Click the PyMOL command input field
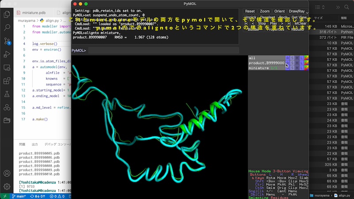The height and width of the screenshot is (199, 354). (x=164, y=50)
